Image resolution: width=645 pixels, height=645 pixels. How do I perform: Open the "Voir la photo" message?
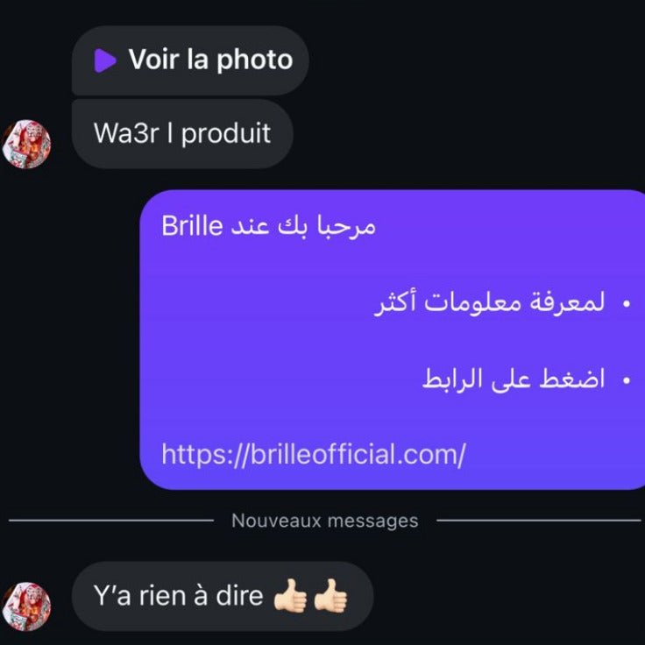[190, 60]
